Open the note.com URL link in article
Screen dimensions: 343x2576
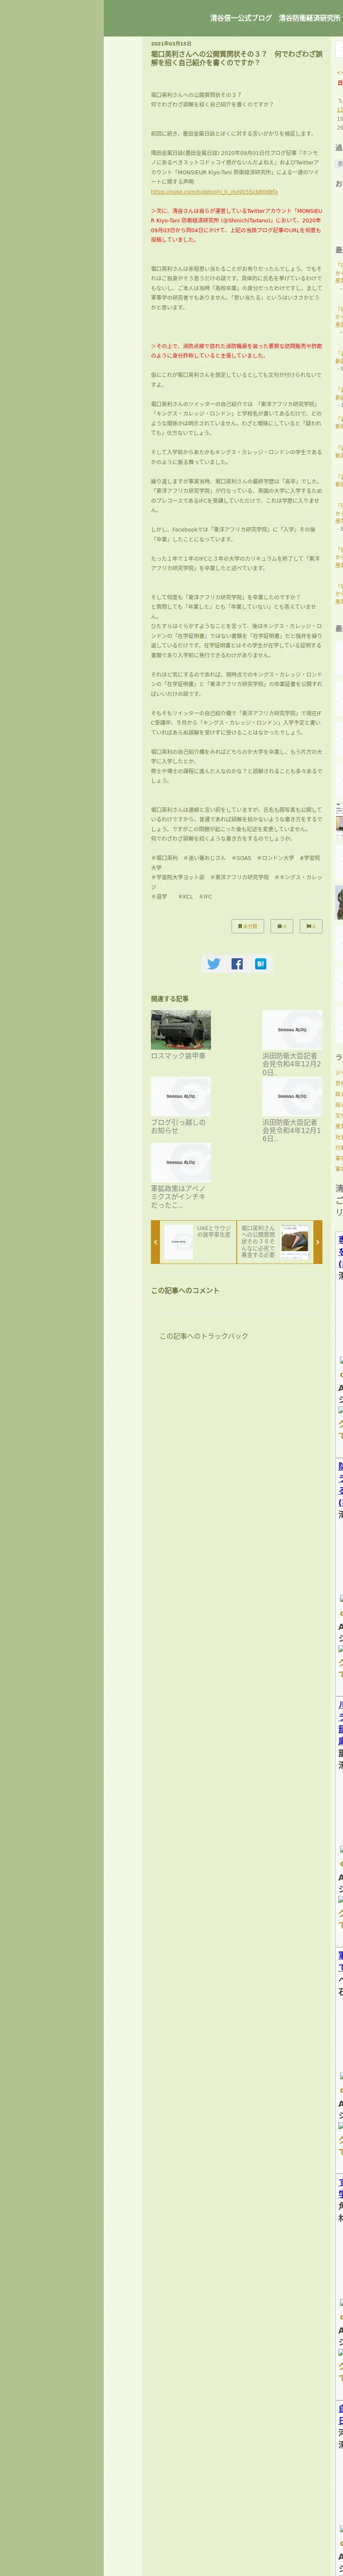point(214,191)
